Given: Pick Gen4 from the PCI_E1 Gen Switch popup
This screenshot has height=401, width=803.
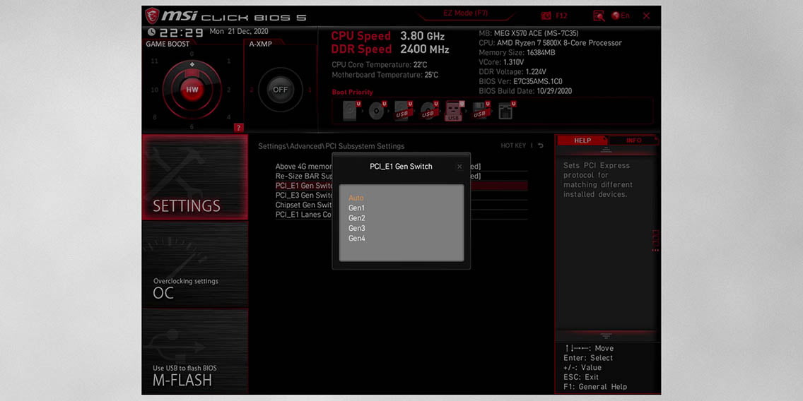Looking at the screenshot, I should (356, 239).
